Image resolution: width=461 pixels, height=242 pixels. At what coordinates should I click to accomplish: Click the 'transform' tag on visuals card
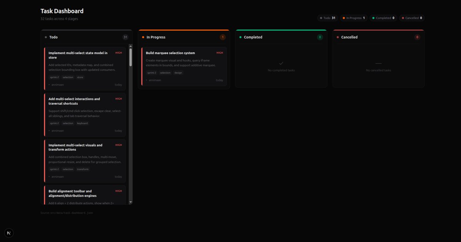pos(83,169)
